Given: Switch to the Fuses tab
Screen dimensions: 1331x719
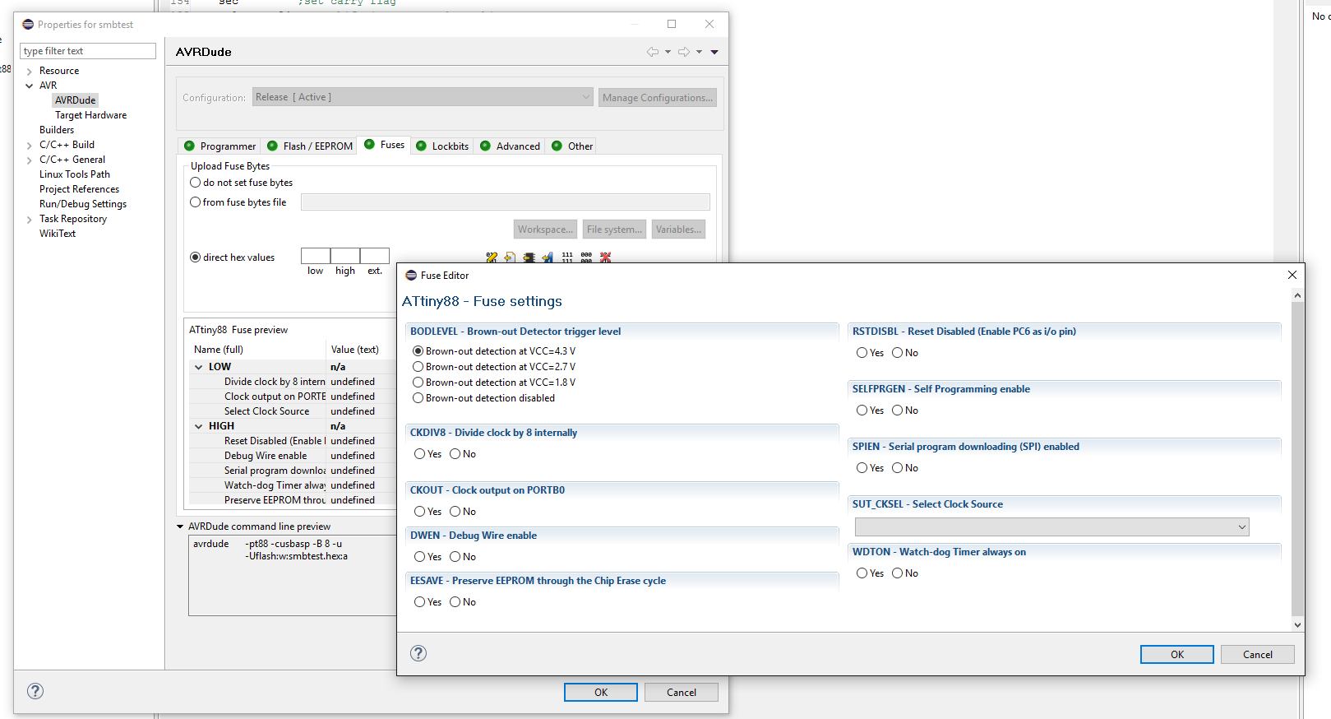Looking at the screenshot, I should click(x=384, y=145).
